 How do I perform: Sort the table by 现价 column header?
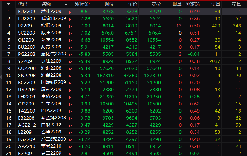pyautogui.click(x=109, y=4)
